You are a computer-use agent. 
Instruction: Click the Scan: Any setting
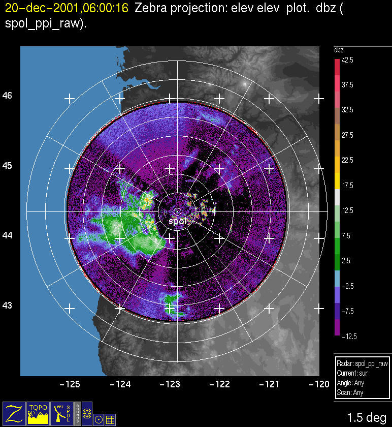pyautogui.click(x=349, y=393)
